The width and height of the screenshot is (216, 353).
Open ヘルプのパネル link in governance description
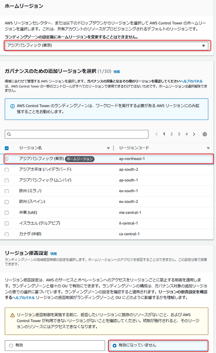(192, 81)
